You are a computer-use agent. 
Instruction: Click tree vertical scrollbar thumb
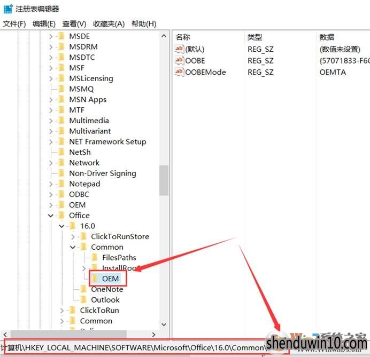coord(164,180)
